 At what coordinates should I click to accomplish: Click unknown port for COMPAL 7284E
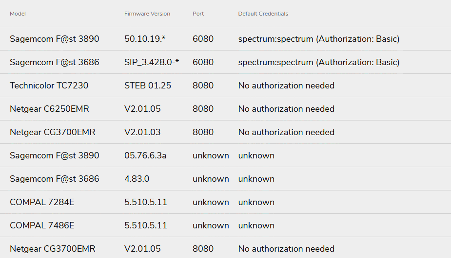tap(211, 202)
